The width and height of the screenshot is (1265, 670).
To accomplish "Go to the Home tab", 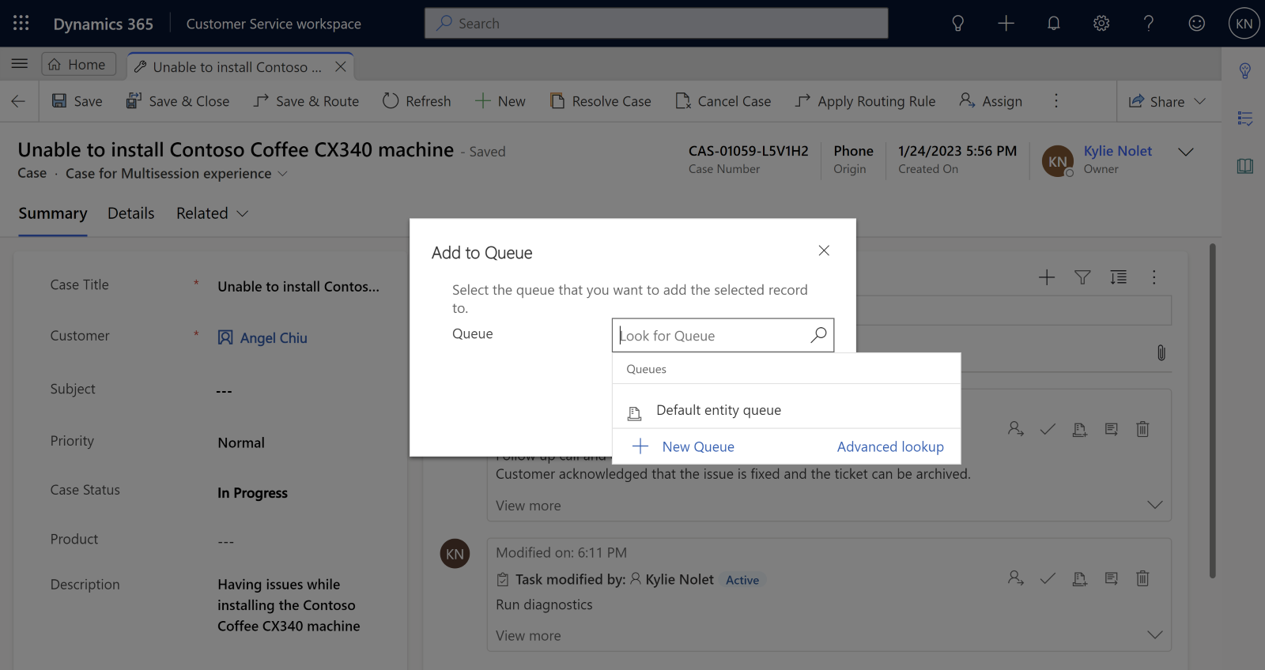I will 78,65.
